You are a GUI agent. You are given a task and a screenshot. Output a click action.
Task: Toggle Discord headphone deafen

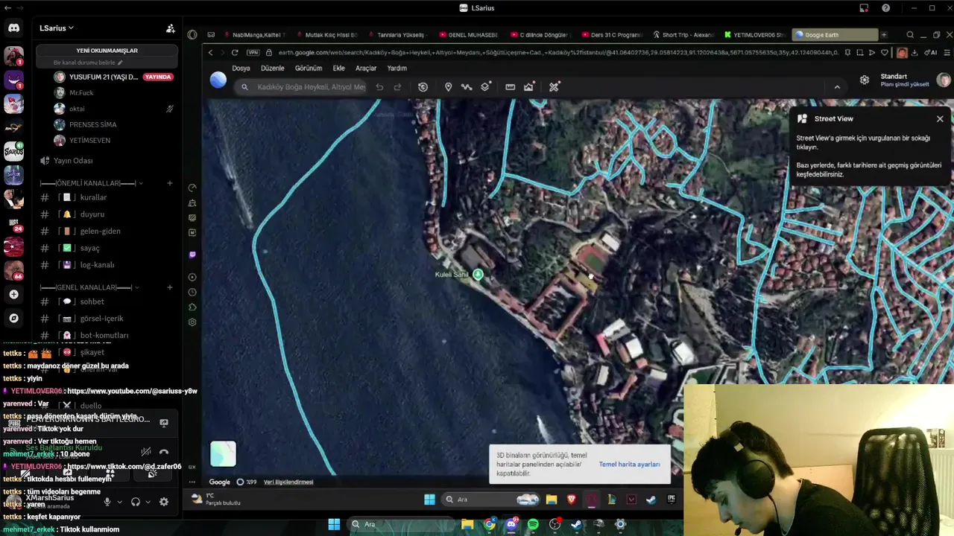point(136,502)
